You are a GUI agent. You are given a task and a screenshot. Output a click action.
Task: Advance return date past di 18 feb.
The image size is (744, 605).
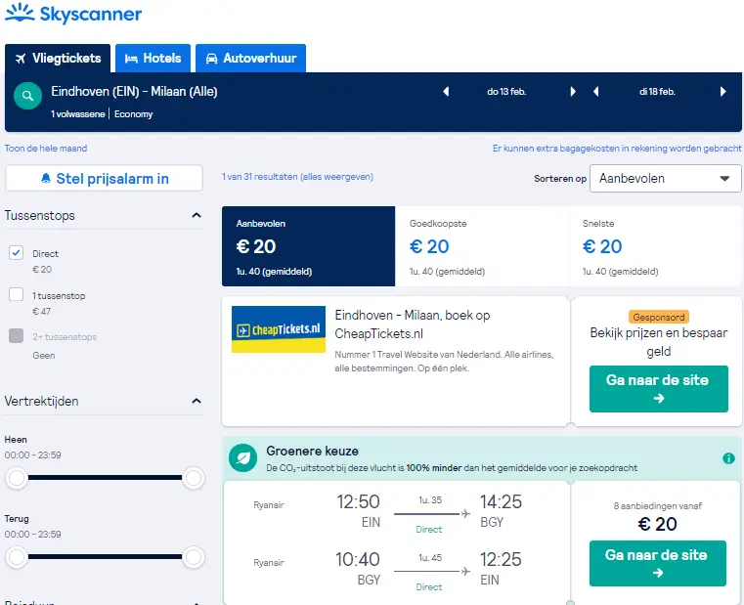722,92
